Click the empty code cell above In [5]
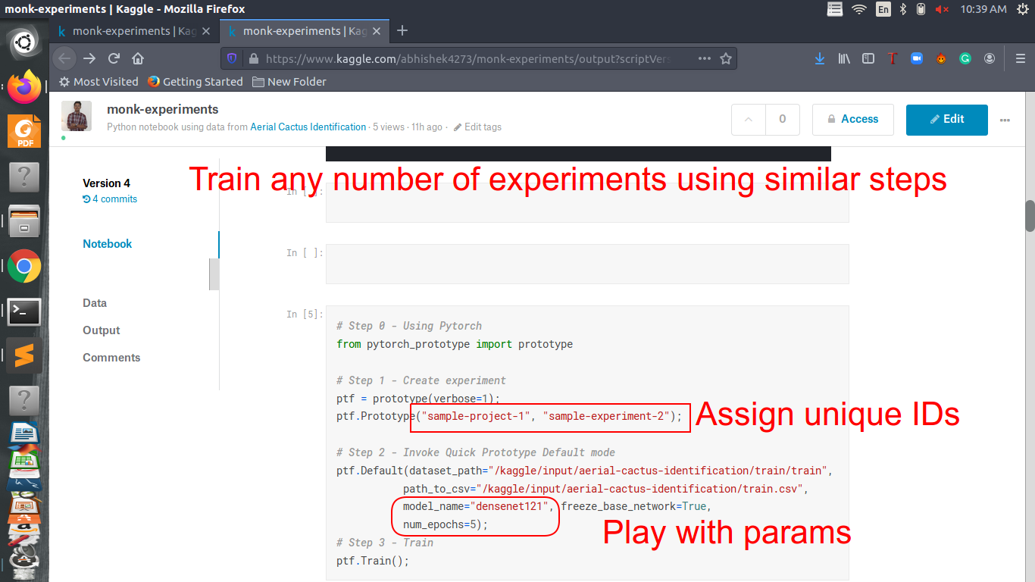The width and height of the screenshot is (1035, 582). [587, 264]
